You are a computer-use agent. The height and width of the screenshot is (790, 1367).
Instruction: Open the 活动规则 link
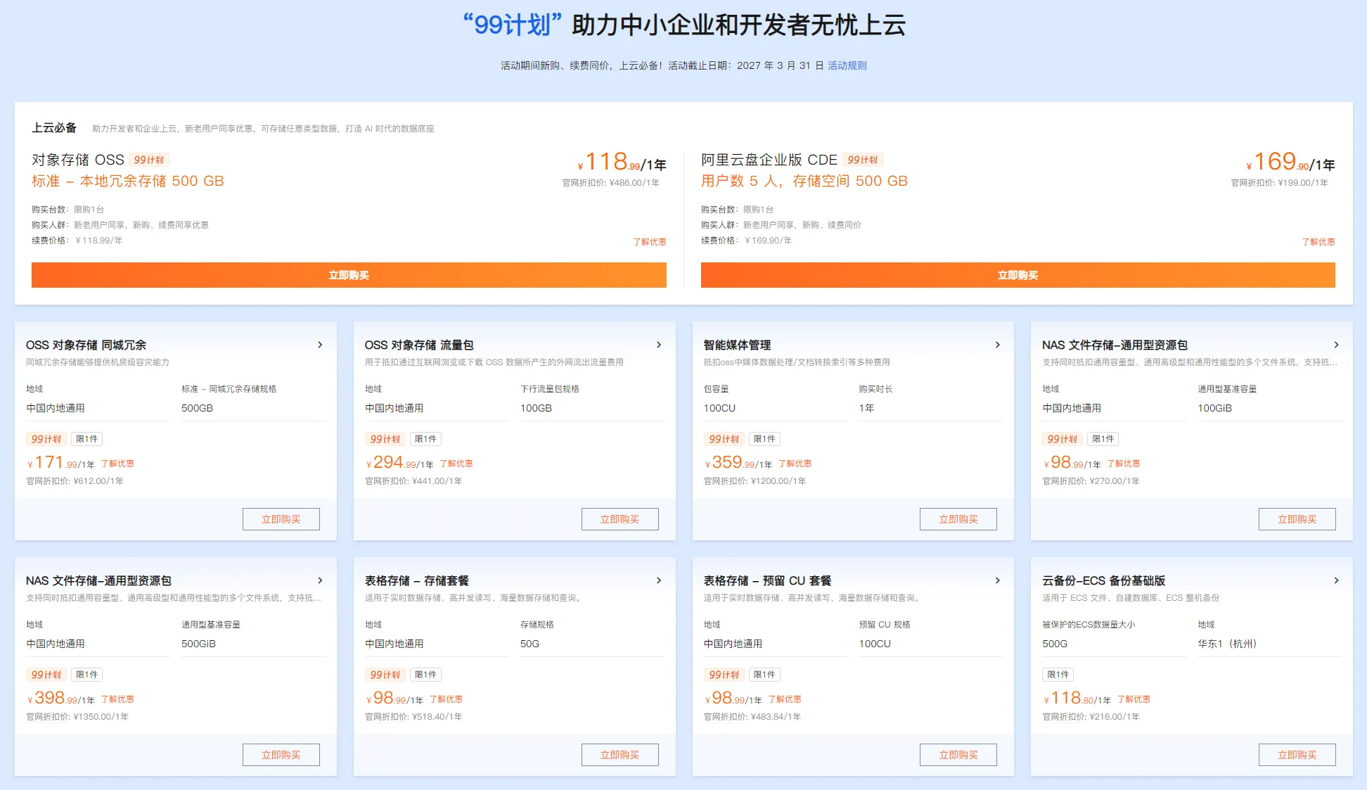coord(847,65)
